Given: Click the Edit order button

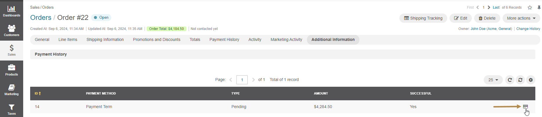Looking at the screenshot, I should pos(461,18).
